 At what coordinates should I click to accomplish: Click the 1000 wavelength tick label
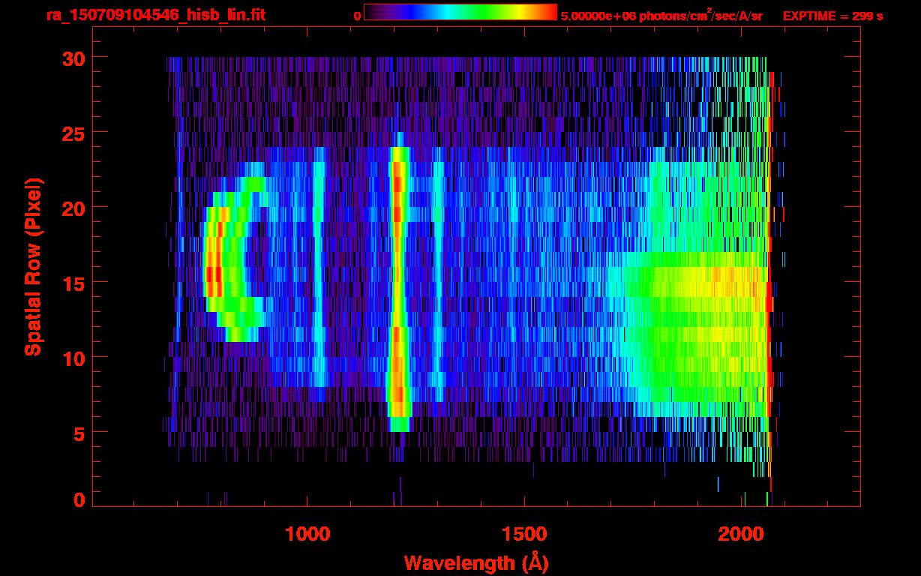pyautogui.click(x=307, y=534)
